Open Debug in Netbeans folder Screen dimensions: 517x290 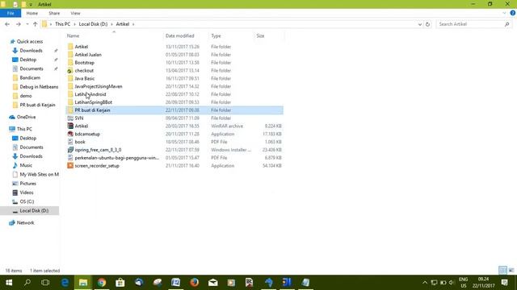[x=39, y=87]
